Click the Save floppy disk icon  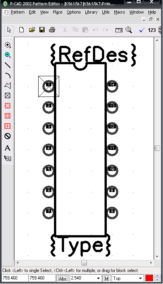(42, 30)
